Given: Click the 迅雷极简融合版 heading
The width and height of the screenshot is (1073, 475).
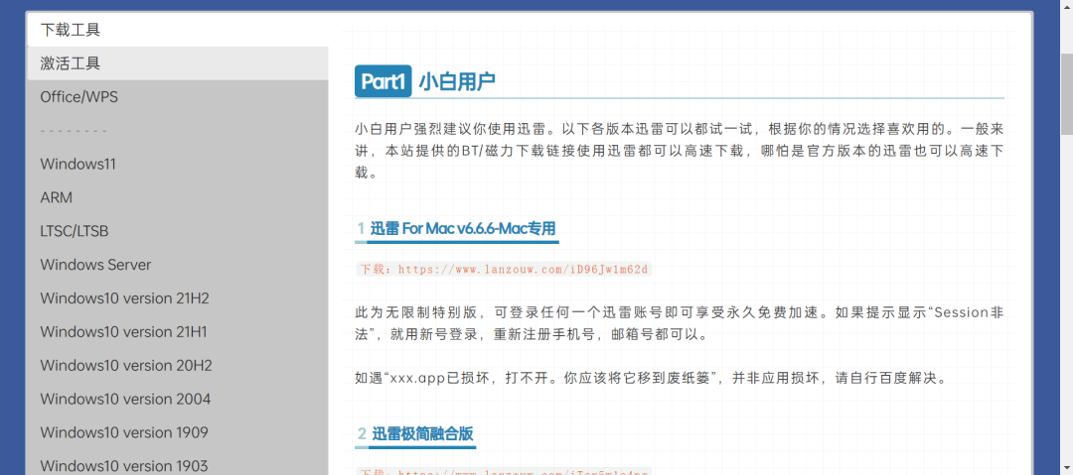Looking at the screenshot, I should coord(422,433).
